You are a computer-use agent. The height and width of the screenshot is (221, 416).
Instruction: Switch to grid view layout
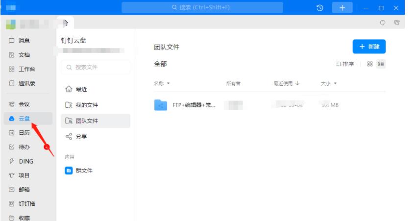pyautogui.click(x=370, y=64)
